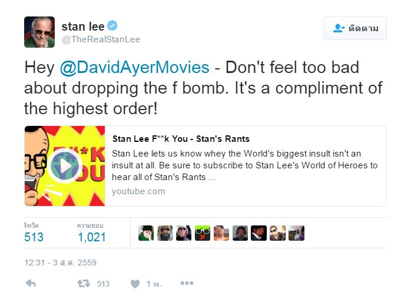Click the first liker avatar in the row
The height and width of the screenshot is (299, 411).
tap(146, 233)
